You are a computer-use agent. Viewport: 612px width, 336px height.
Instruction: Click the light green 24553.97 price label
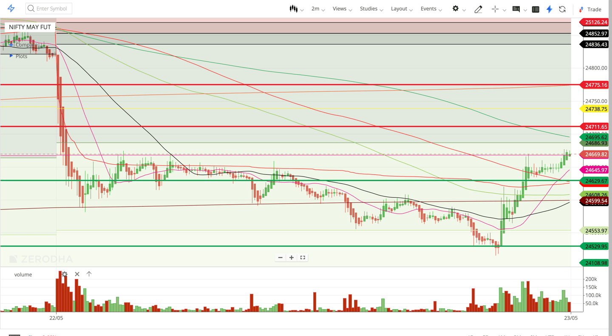594,231
